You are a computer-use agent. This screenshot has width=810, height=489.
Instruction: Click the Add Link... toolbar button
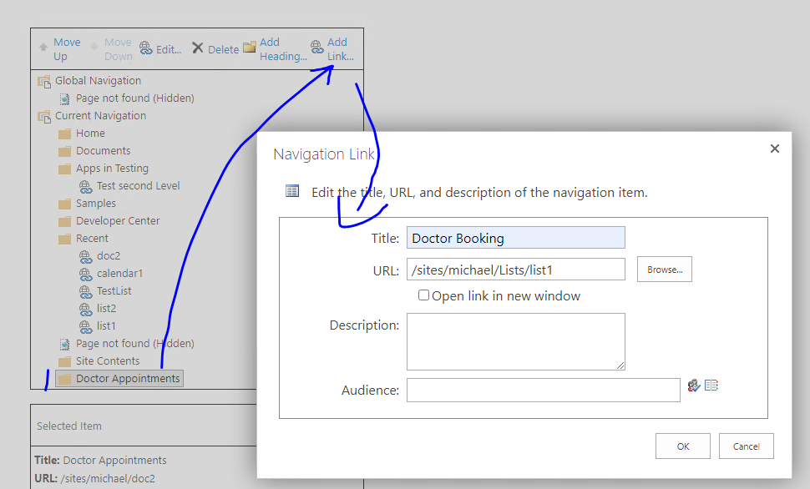pos(332,49)
